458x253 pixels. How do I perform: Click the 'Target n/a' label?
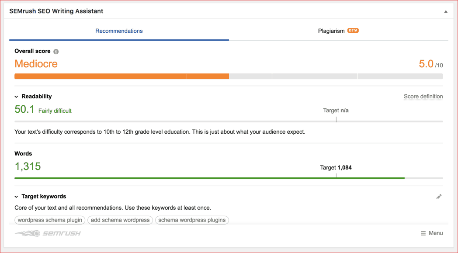pos(336,111)
